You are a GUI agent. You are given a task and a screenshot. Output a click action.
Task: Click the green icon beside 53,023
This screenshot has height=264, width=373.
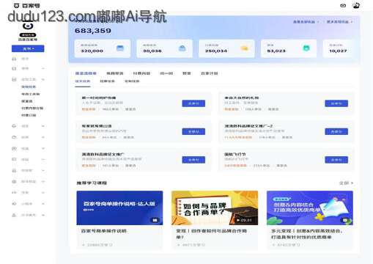[x=306, y=48]
